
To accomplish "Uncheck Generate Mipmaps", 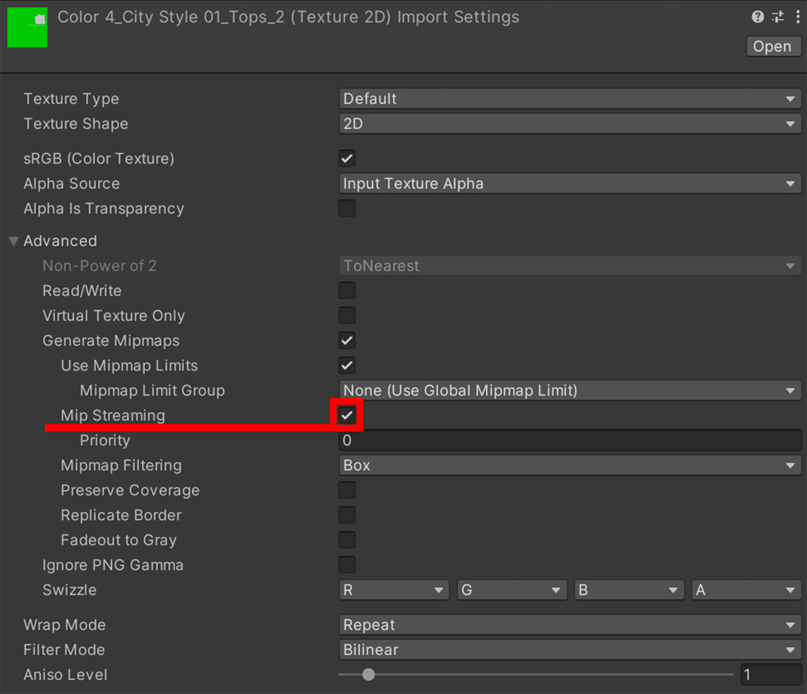I will point(347,340).
